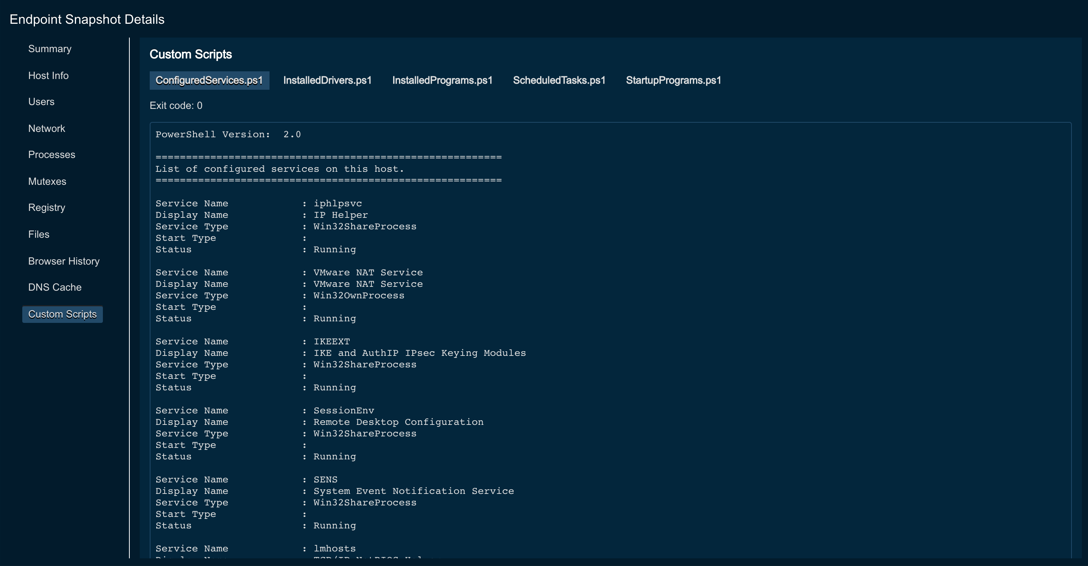This screenshot has width=1088, height=566.
Task: Switch to ConfiguredServices.ps1 tab
Action: [x=209, y=81]
